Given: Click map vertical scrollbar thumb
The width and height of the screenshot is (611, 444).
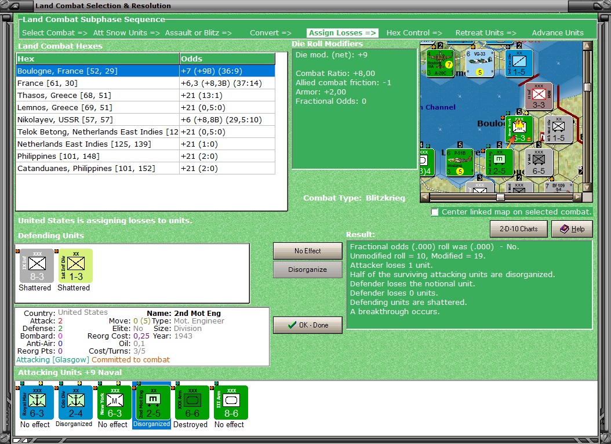Looking at the screenshot, I should coord(587,87).
